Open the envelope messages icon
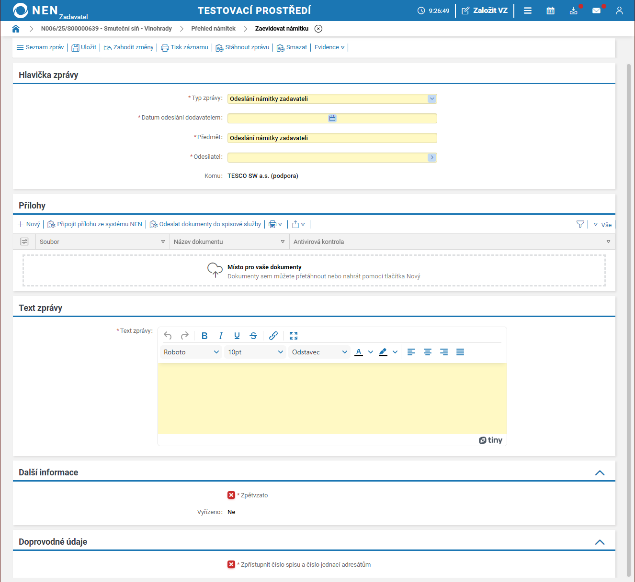 [596, 11]
